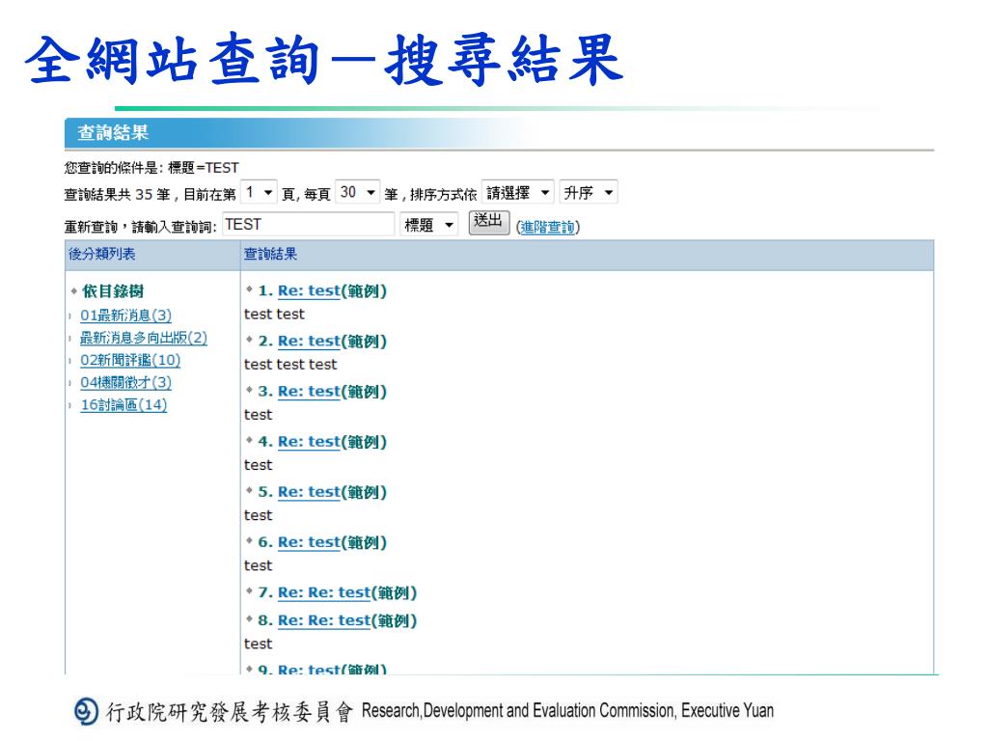Image resolution: width=988 pixels, height=741 pixels.
Task: Open result 5 Re: test link
Action: tap(309, 492)
